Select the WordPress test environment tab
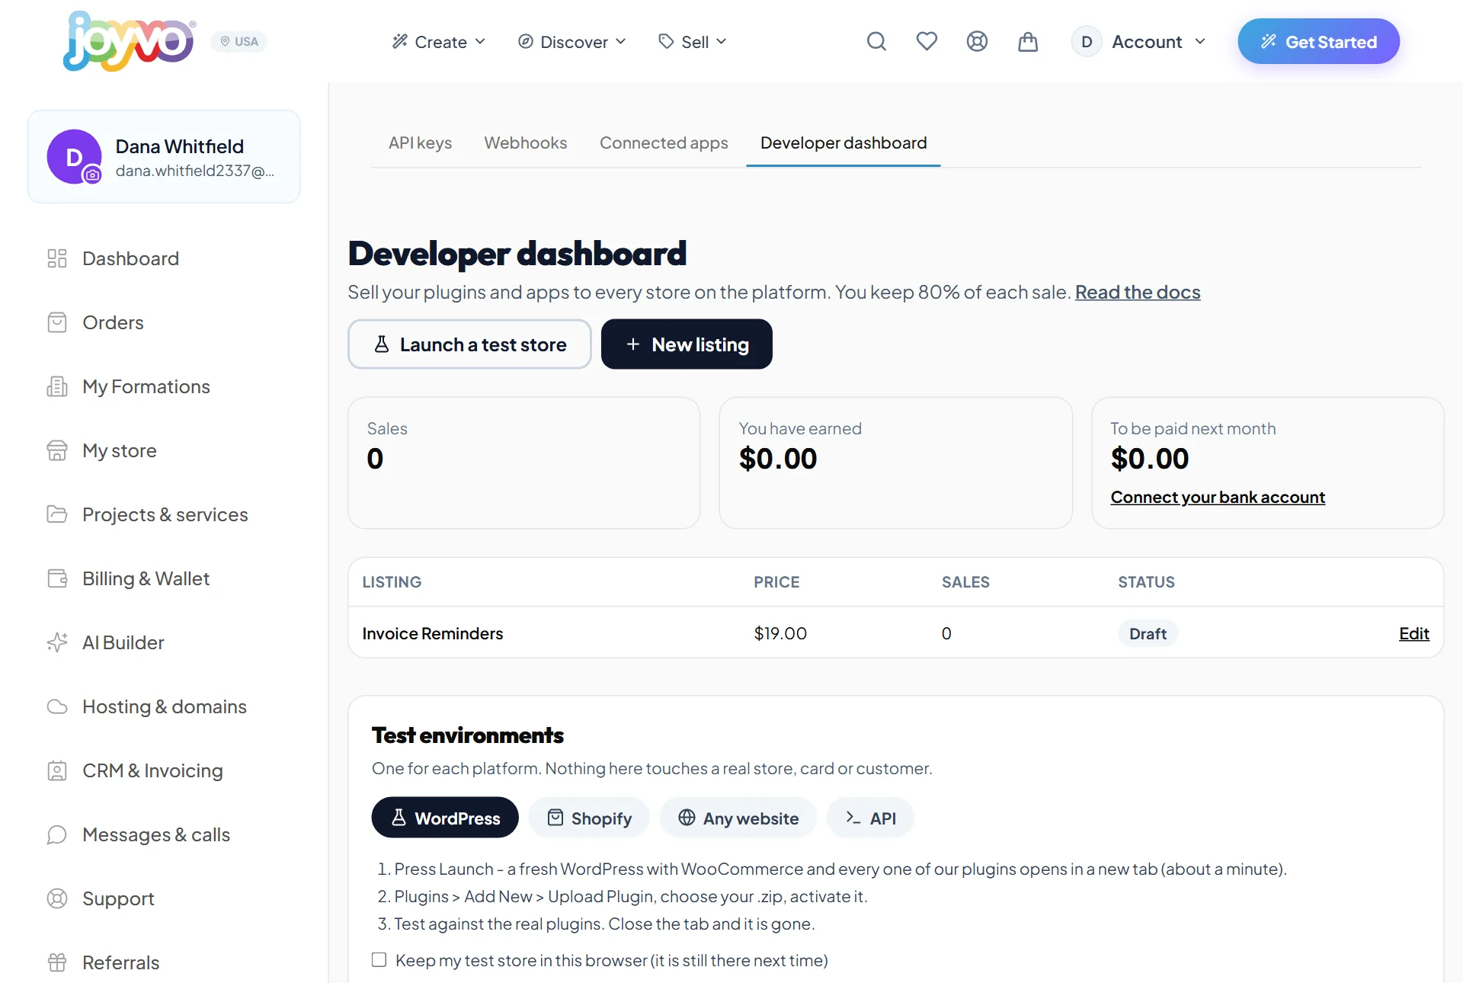 [x=445, y=818]
